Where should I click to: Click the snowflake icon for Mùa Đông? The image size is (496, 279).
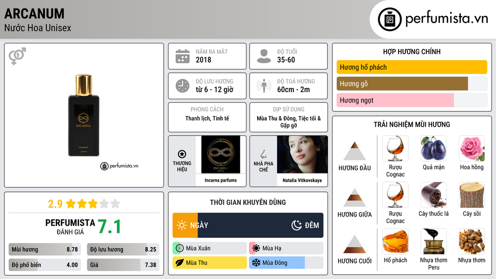256,263
